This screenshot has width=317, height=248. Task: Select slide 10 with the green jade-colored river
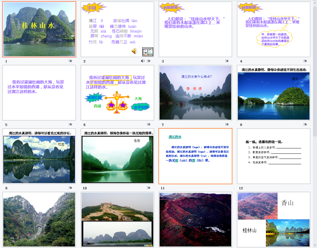coord(117,156)
